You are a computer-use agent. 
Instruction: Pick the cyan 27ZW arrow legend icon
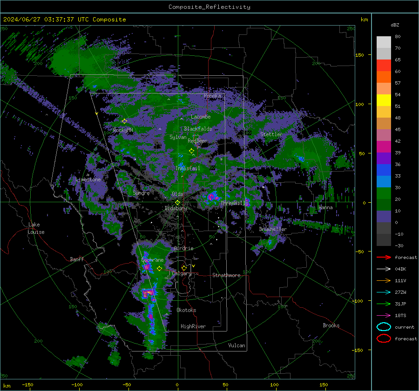click(384, 292)
